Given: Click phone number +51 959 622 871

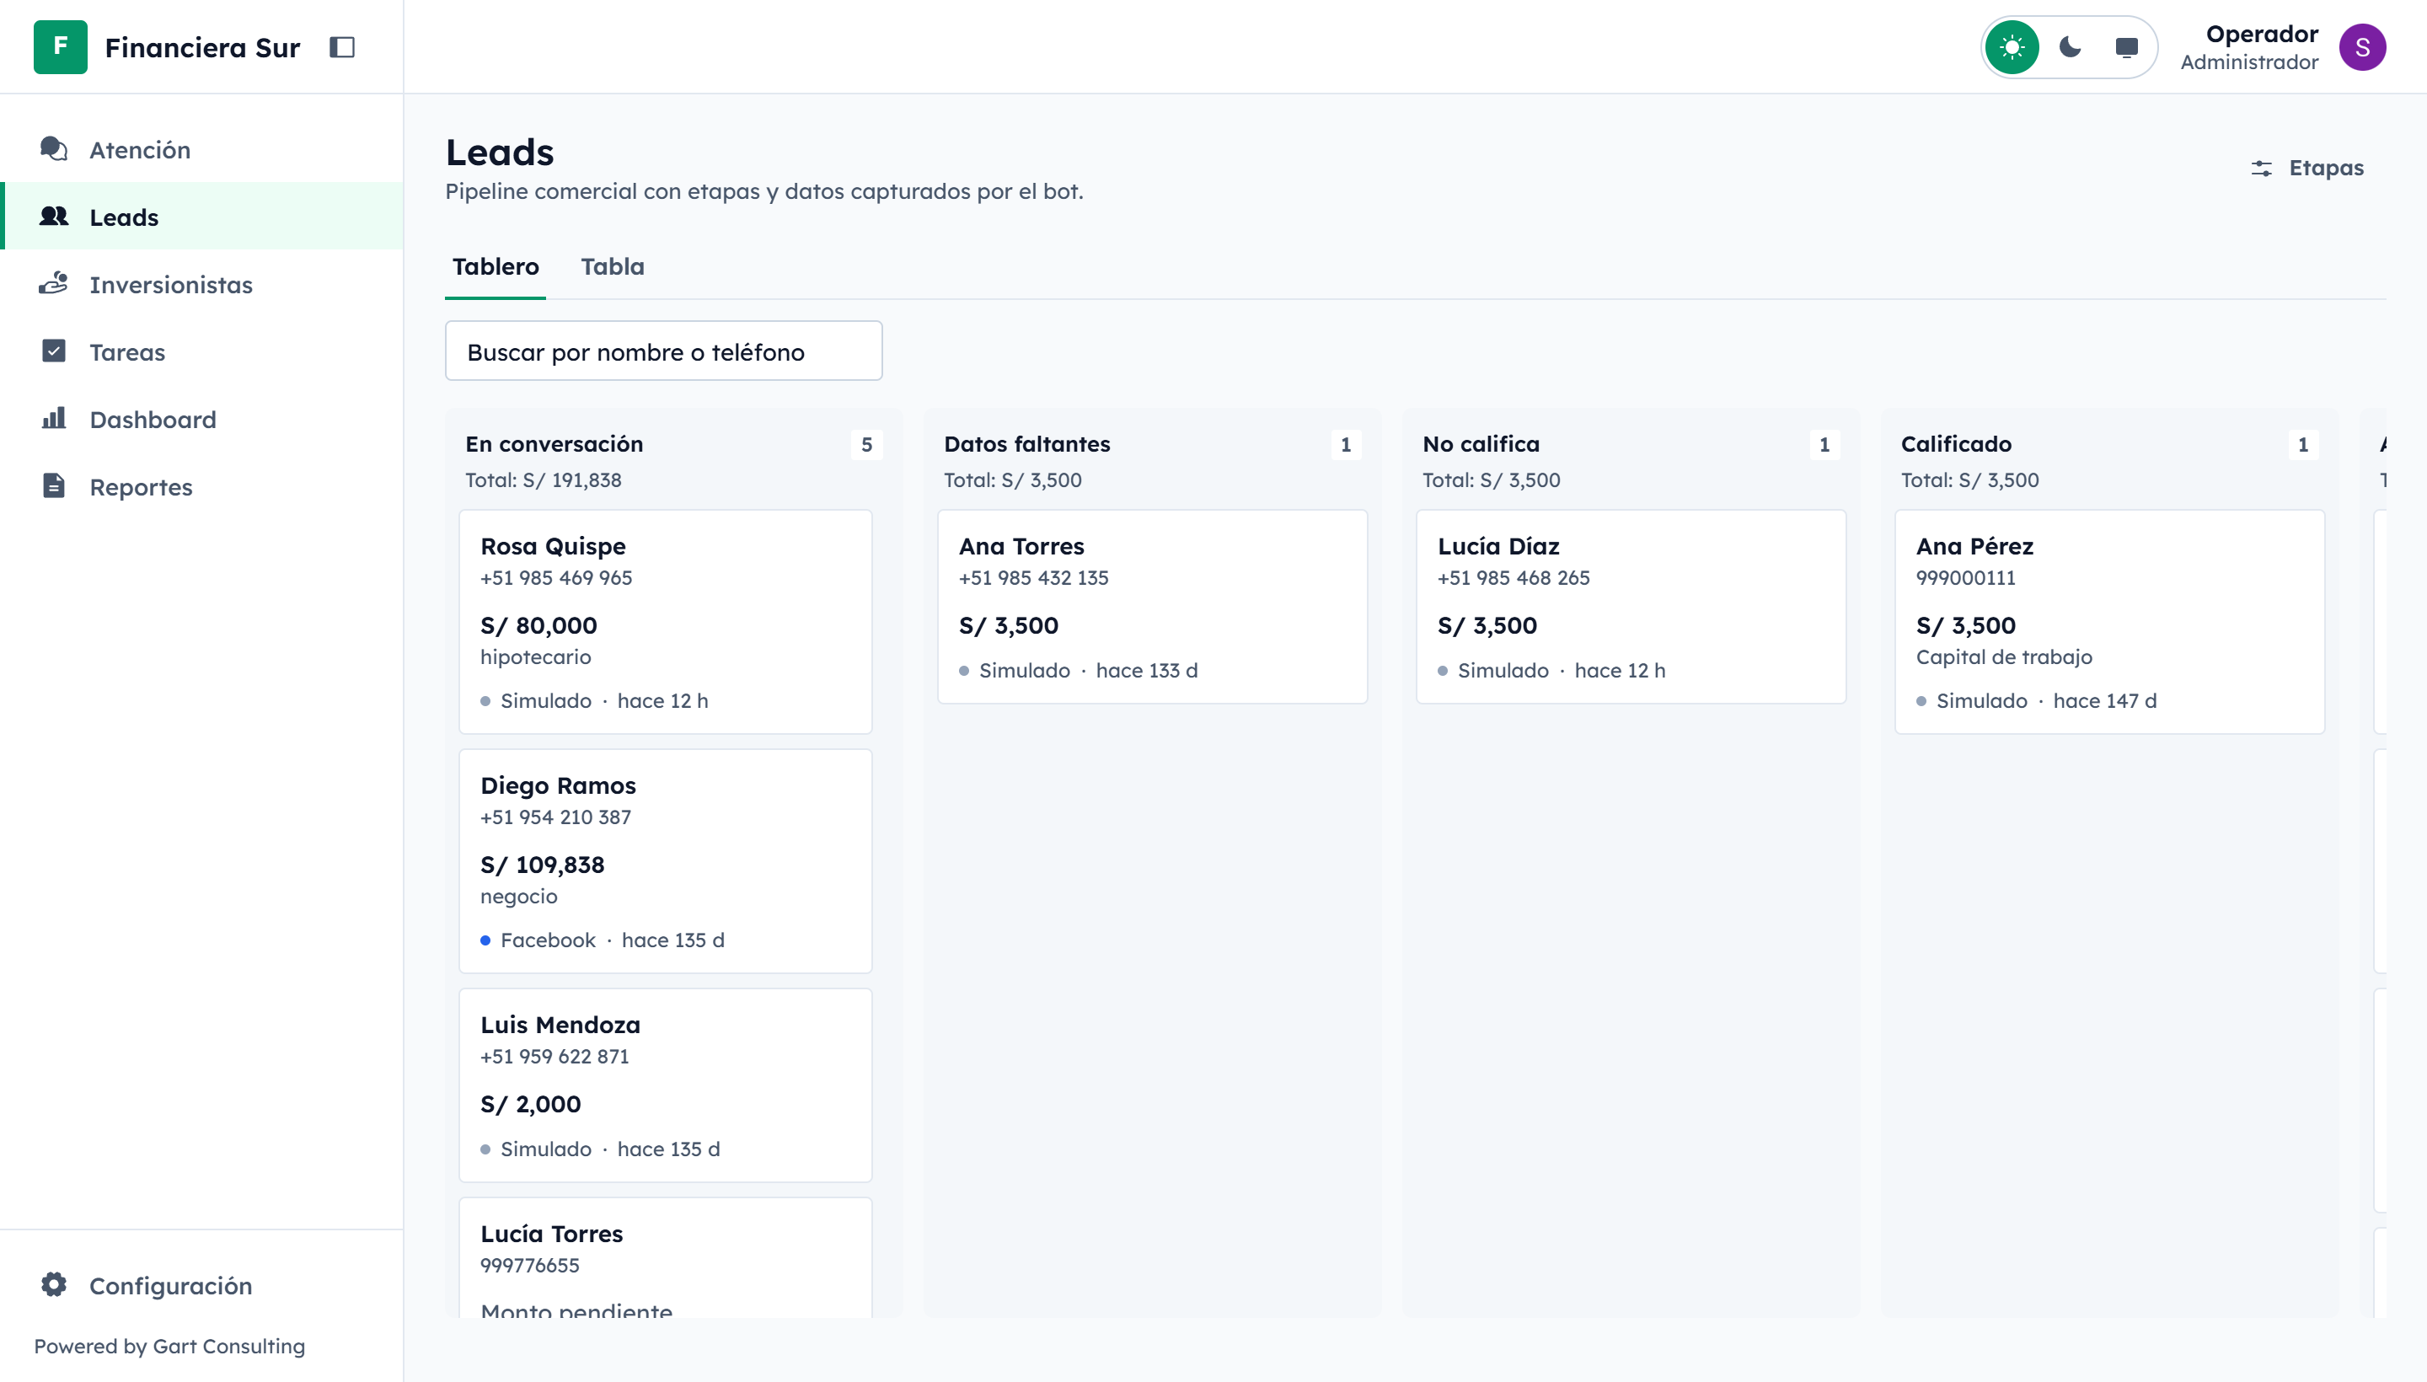Looking at the screenshot, I should coord(555,1056).
